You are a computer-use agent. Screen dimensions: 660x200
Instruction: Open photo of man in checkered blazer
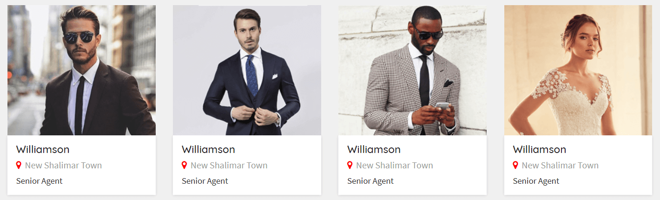412,70
